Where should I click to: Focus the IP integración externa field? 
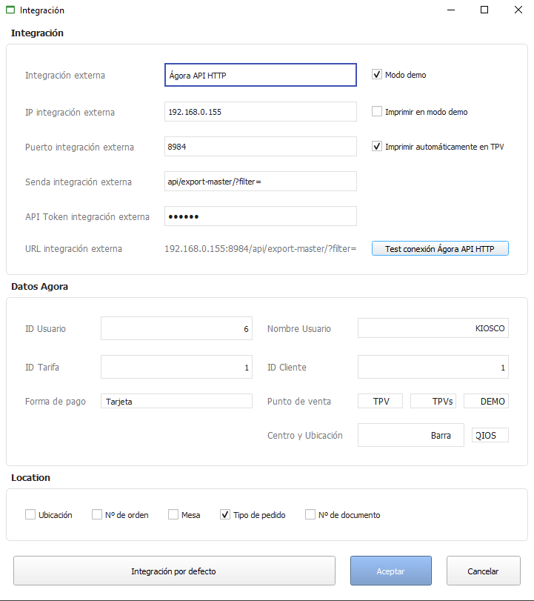[261, 112]
